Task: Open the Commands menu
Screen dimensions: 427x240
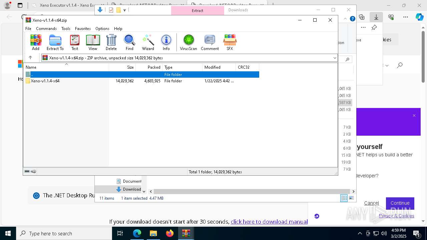Action: click(x=46, y=29)
